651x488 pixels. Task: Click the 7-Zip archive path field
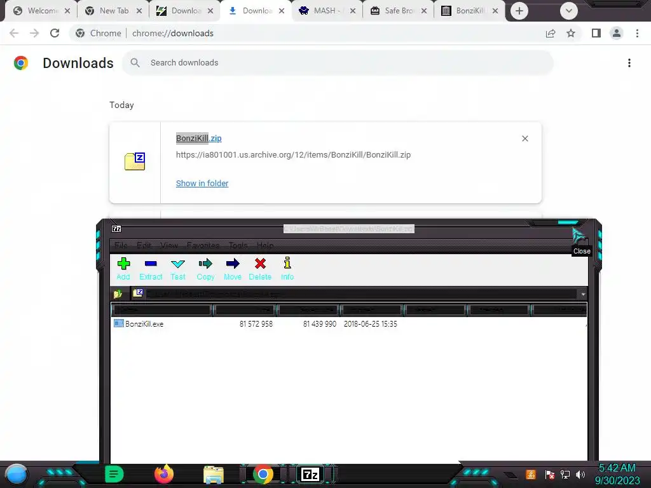pyautogui.click(x=355, y=294)
